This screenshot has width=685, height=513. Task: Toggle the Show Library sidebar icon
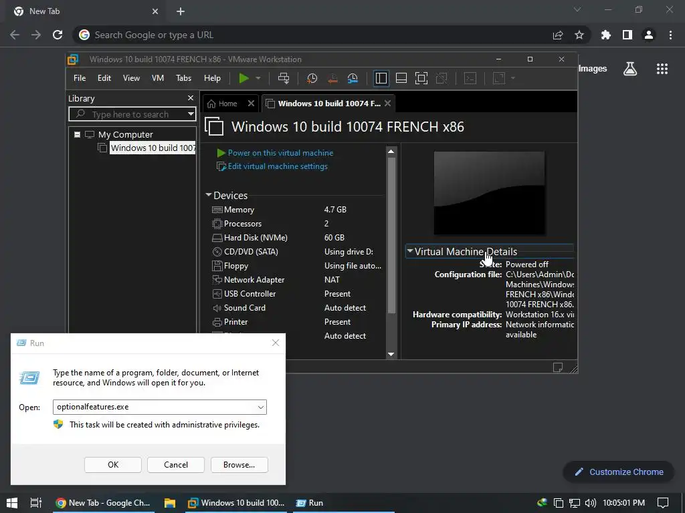381,78
